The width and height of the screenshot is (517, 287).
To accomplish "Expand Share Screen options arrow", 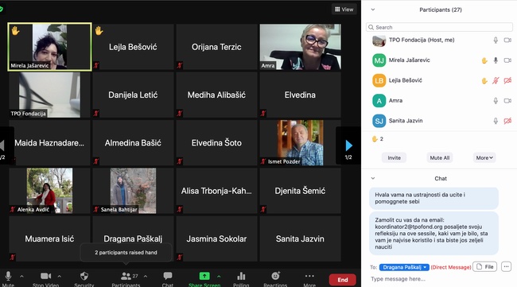I will (x=219, y=276).
